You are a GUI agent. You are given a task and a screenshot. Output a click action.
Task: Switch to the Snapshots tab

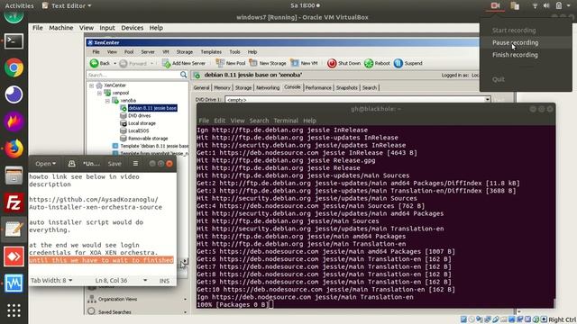click(x=346, y=88)
